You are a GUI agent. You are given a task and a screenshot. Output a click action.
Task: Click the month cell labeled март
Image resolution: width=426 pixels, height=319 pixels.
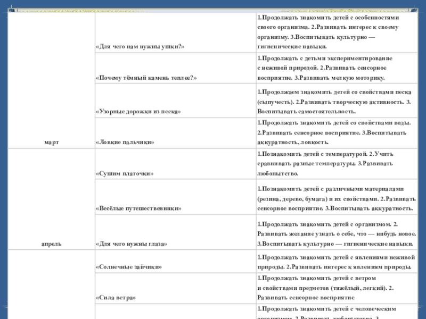point(51,80)
